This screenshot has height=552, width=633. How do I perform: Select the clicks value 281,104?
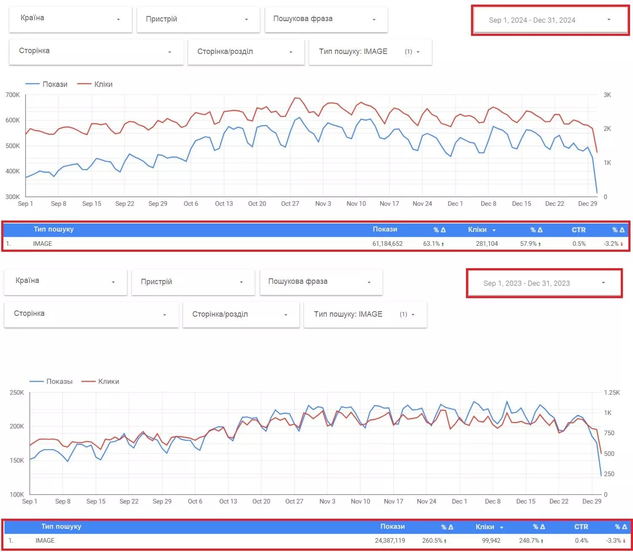[487, 244]
